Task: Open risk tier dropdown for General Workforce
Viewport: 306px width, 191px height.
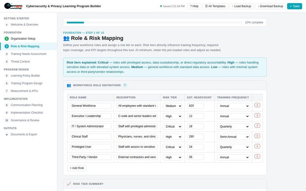Action: (x=172, y=106)
